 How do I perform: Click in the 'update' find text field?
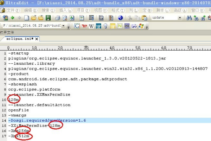pos(165,18)
